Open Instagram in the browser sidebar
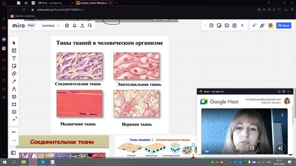The height and width of the screenshot is (166, 296). pos(4,48)
